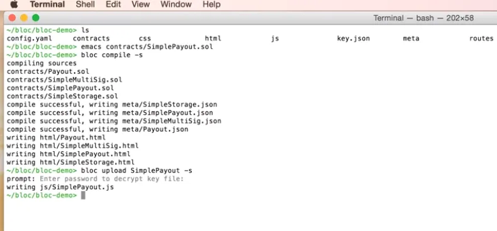The height and width of the screenshot is (231, 497).
Task: Click the 'contracts/SimpleStorage.sol' line
Action: coord(62,96)
